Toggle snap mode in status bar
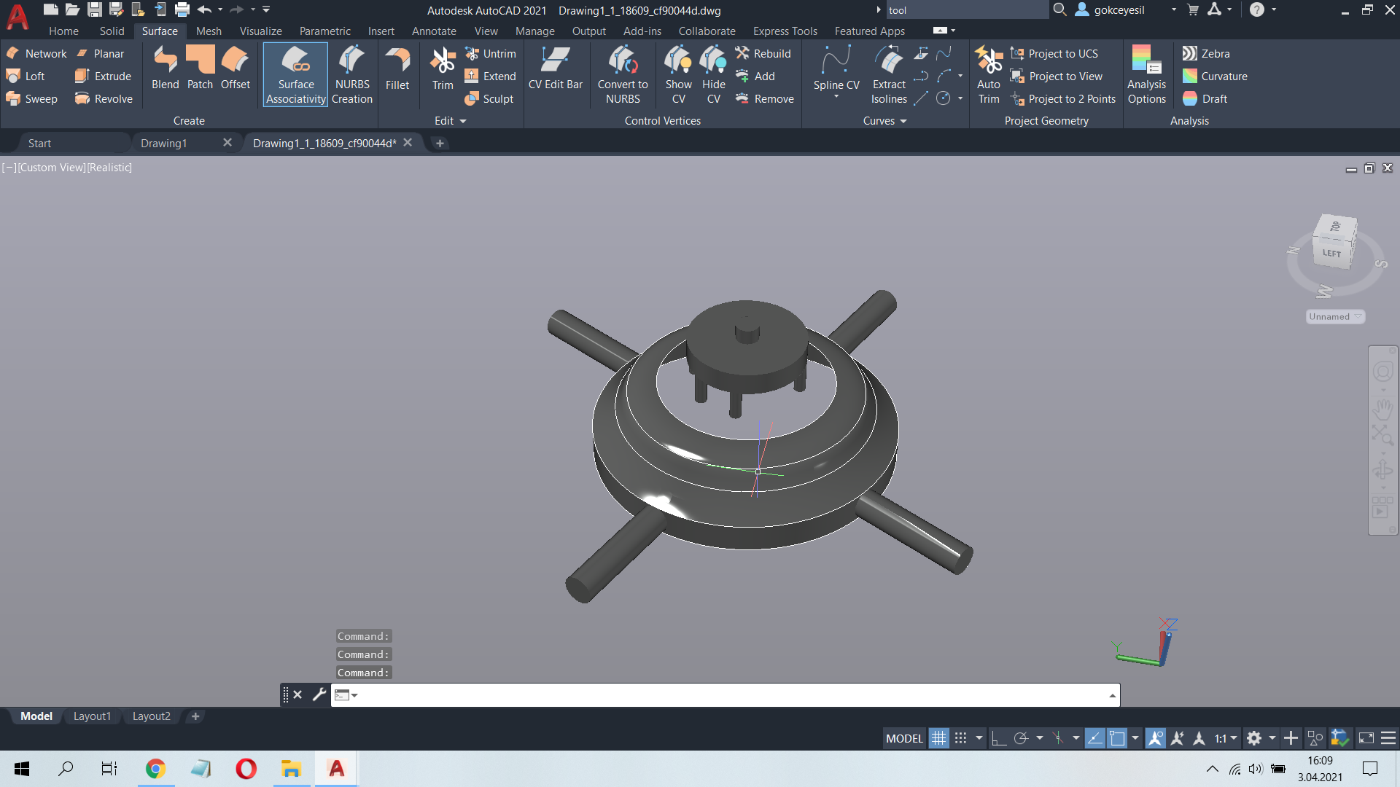The height and width of the screenshot is (787, 1400). coord(961,738)
